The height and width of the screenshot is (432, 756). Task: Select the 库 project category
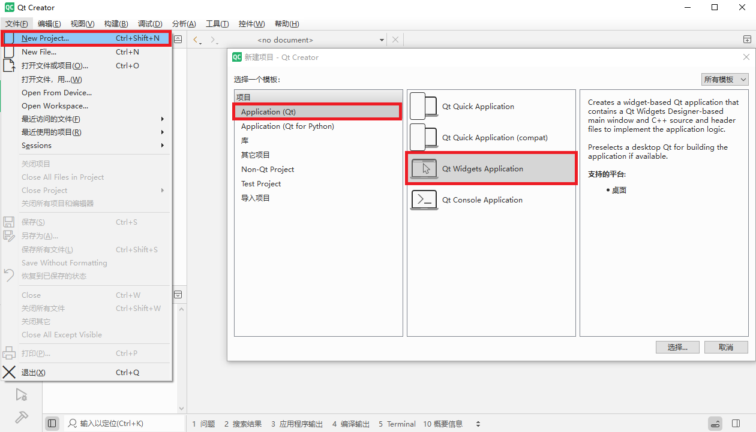(318, 140)
